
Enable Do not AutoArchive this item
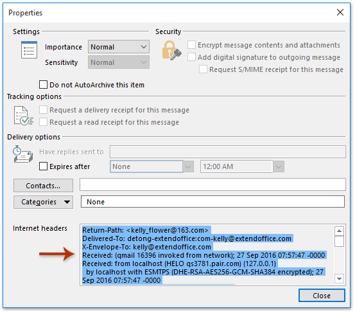43,85
